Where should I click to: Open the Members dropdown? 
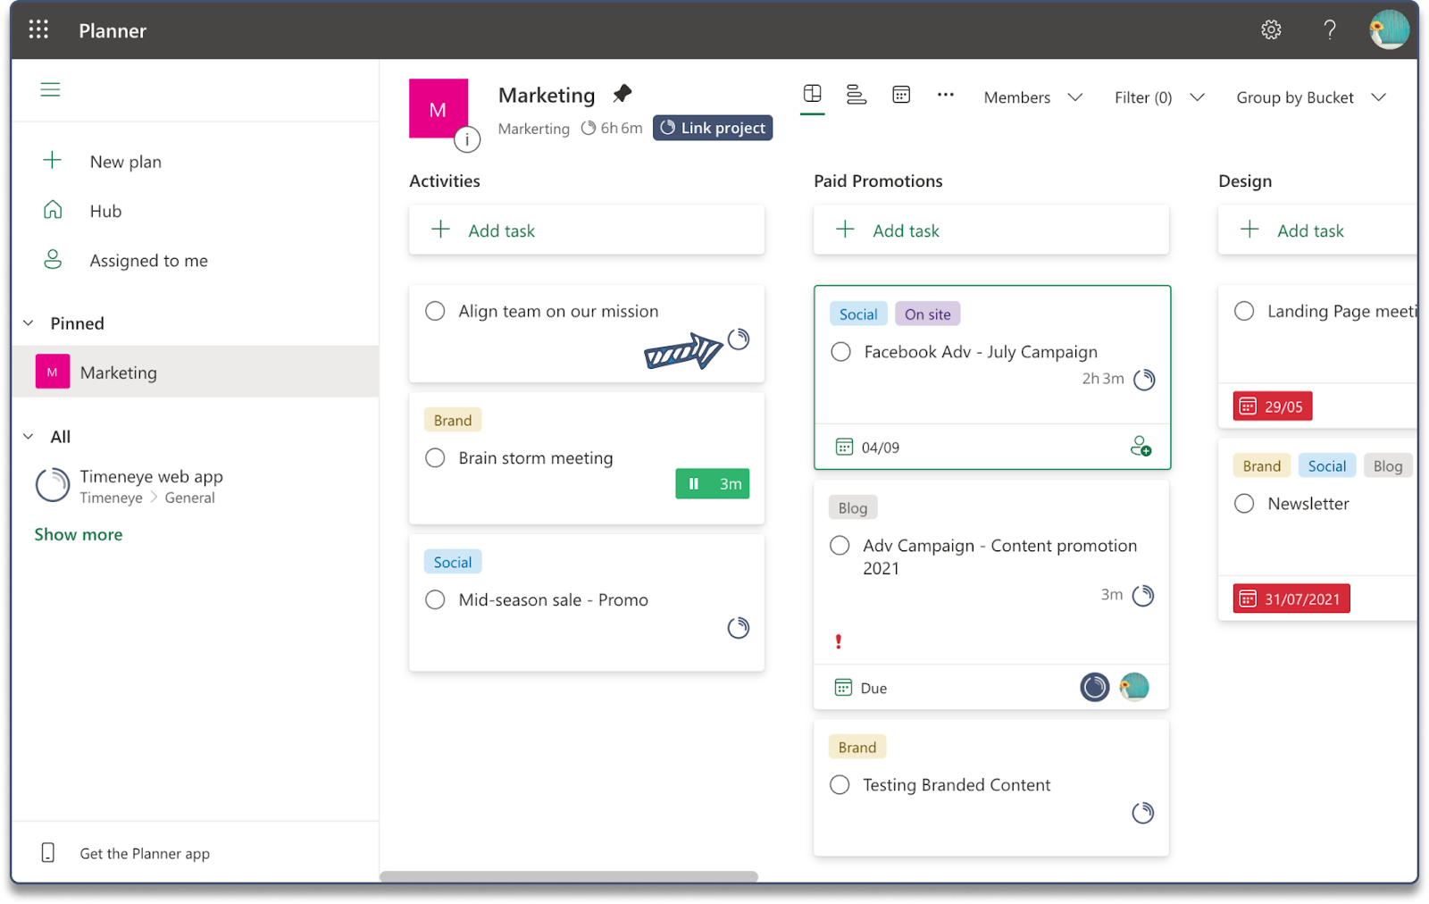[1033, 97]
